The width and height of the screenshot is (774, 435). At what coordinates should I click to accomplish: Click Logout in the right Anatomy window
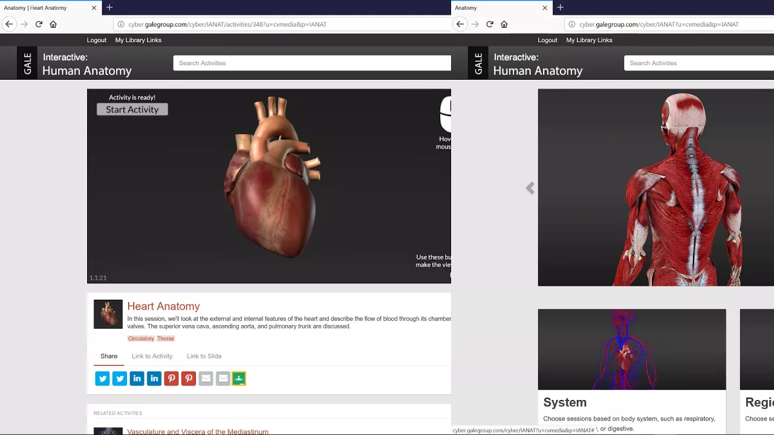[548, 40]
